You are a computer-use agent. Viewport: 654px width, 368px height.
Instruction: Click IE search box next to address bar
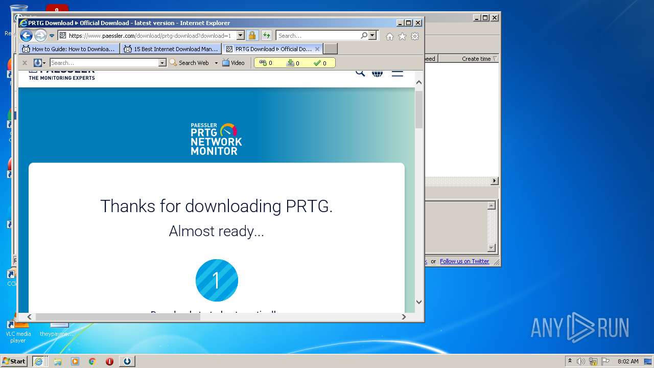[x=318, y=36]
